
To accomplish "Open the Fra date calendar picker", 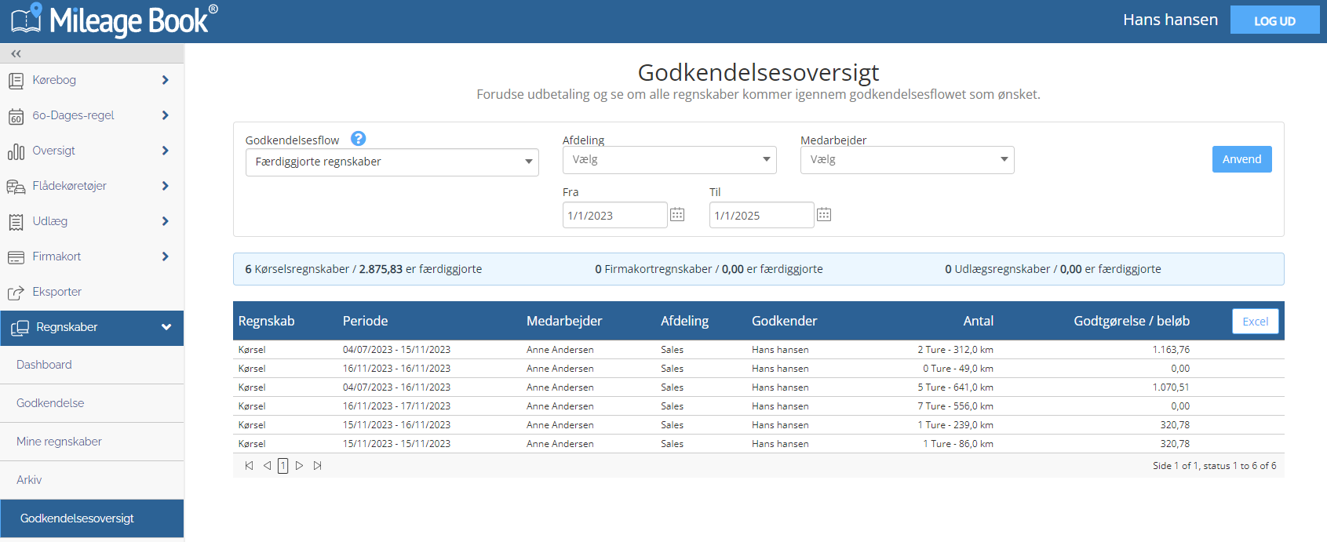I will (677, 215).
